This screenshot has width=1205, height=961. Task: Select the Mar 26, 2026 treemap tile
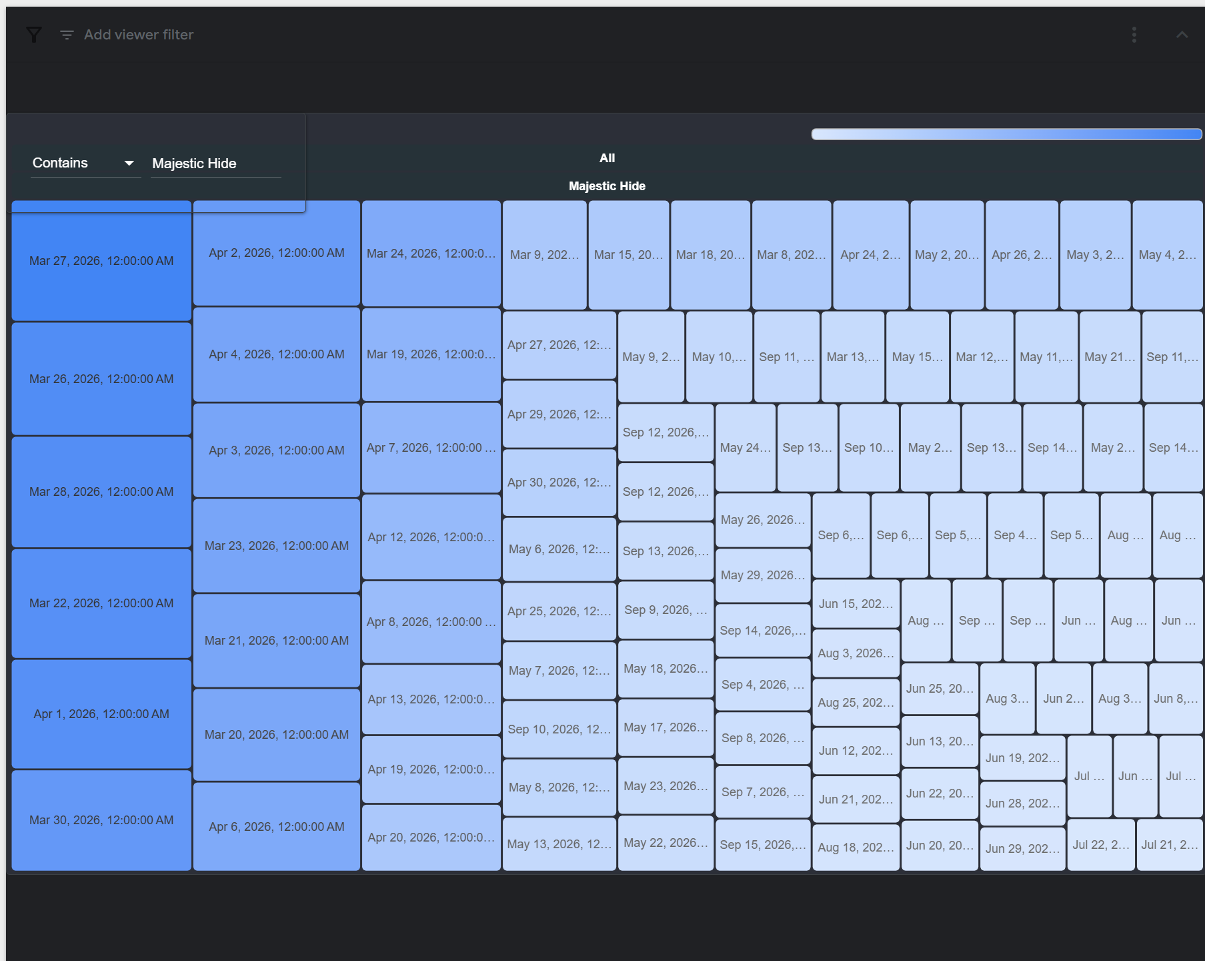coord(101,379)
